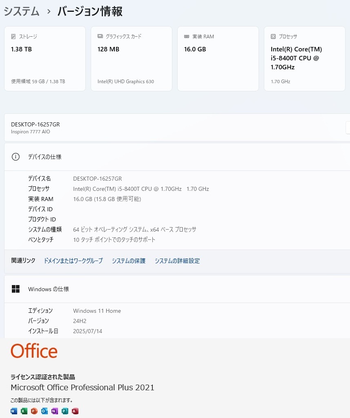Click the Excel app icon
Screen dimensions: 350x418
(24, 411)
